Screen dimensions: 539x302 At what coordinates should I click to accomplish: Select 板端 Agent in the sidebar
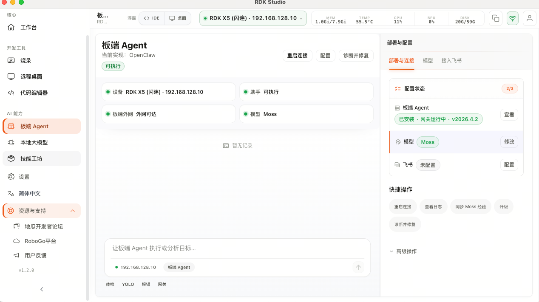42,126
